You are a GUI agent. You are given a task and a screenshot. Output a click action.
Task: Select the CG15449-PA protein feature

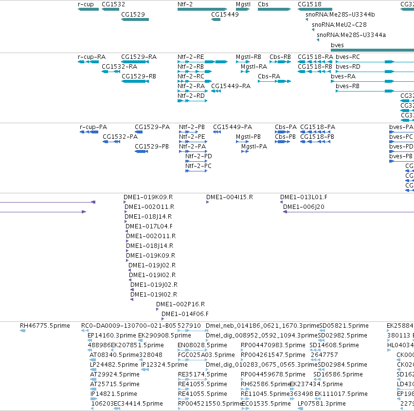point(217,132)
